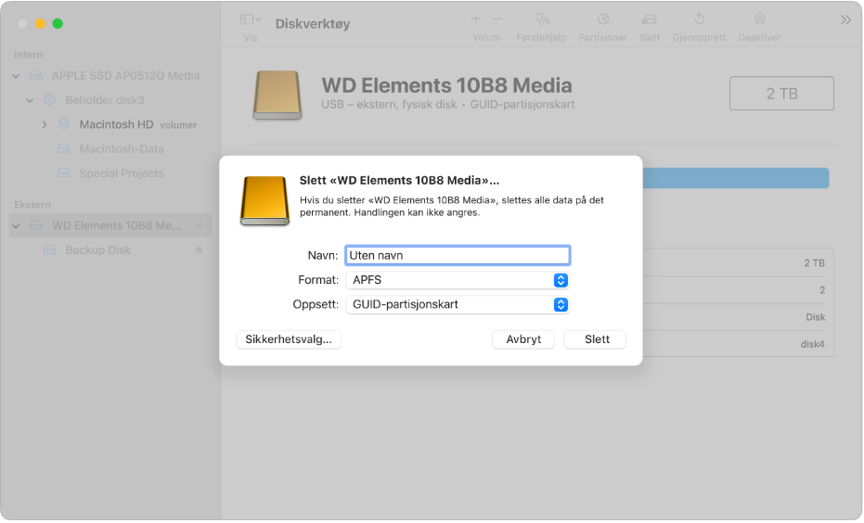864x523 pixels.
Task: Open the Partisjoner partition tool
Action: click(603, 19)
